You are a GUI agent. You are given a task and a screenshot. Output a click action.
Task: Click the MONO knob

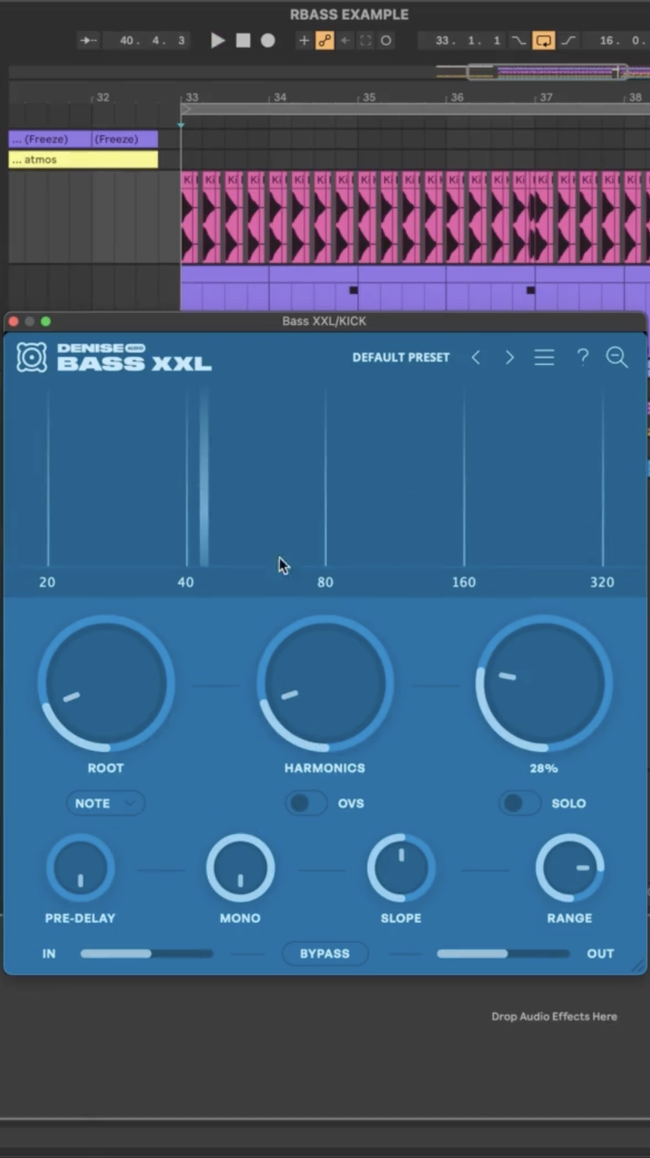240,868
